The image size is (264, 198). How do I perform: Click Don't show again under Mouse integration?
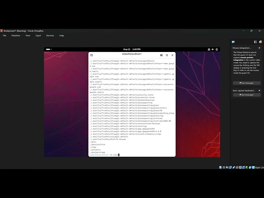click(247, 83)
